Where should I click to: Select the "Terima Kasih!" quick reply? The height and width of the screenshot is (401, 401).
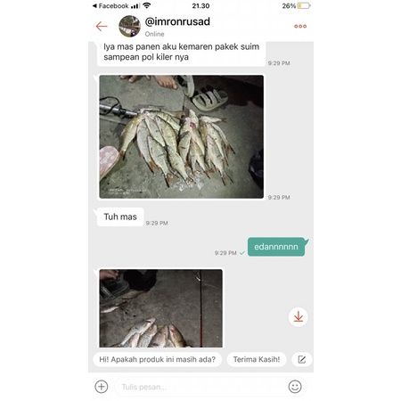point(257,359)
